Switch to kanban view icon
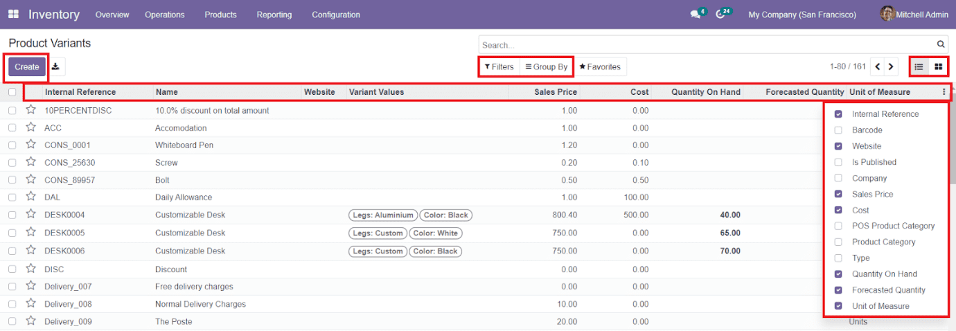This screenshot has width=956, height=331. click(x=938, y=67)
